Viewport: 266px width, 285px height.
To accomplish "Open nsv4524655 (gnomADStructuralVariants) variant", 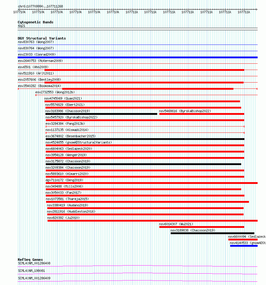I will pos(79,142).
